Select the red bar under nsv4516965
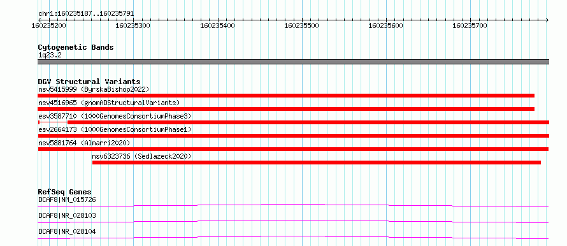Screen dimensions: 567x246 [286, 109]
